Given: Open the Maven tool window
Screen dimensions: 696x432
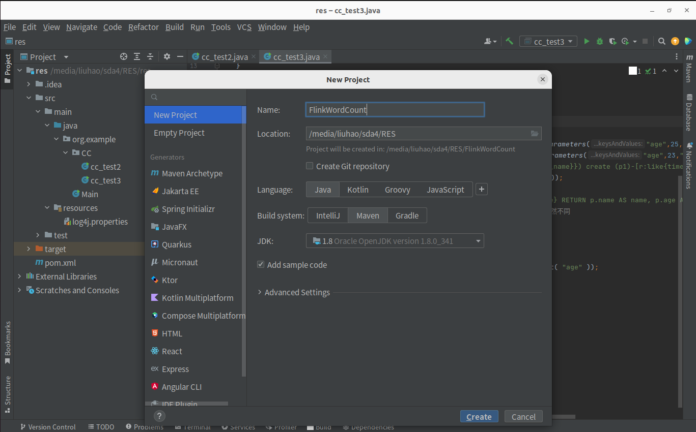Looking at the screenshot, I should pos(689,68).
